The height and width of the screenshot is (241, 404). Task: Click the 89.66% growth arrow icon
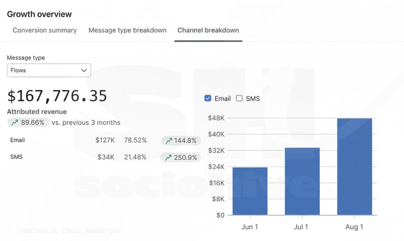tap(14, 123)
